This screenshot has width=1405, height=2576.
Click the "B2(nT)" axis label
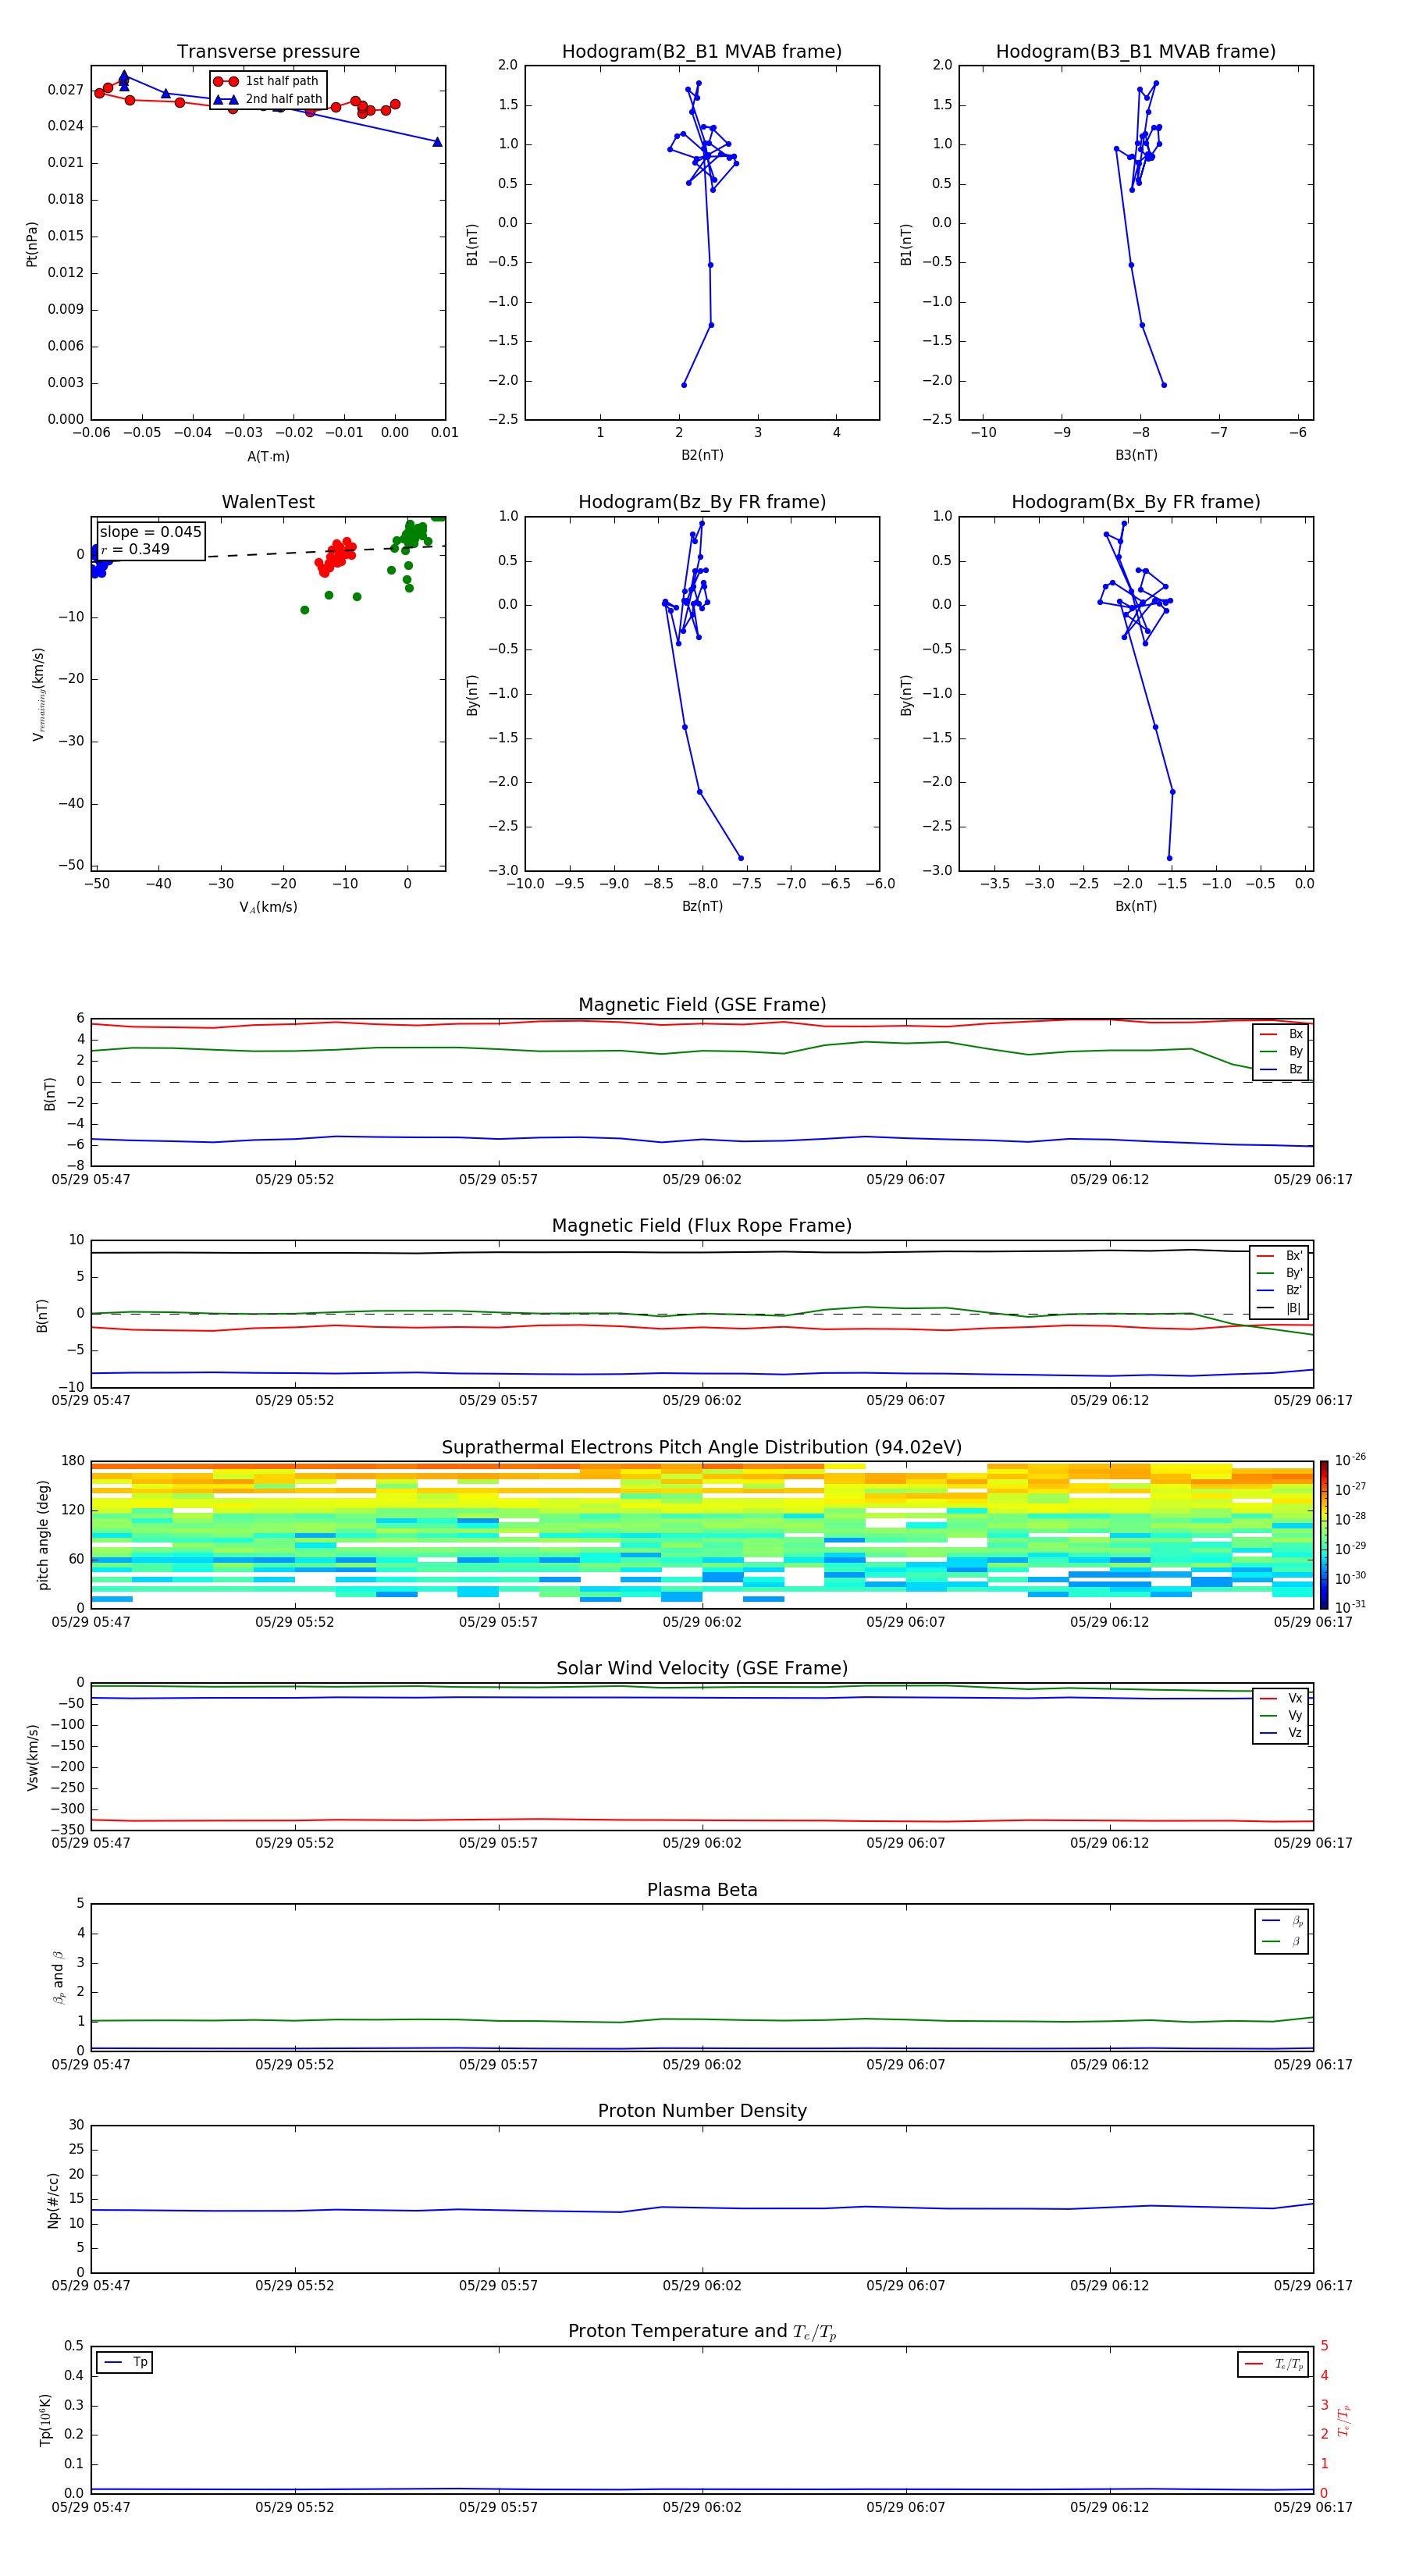702,455
